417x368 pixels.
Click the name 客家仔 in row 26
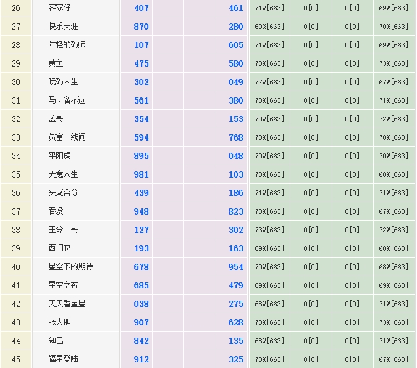pos(60,8)
